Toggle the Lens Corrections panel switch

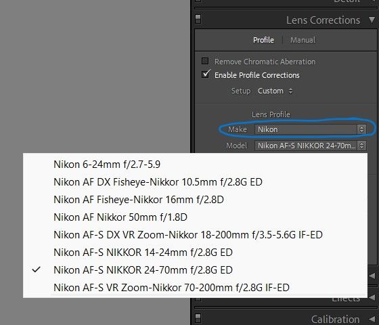(x=198, y=19)
